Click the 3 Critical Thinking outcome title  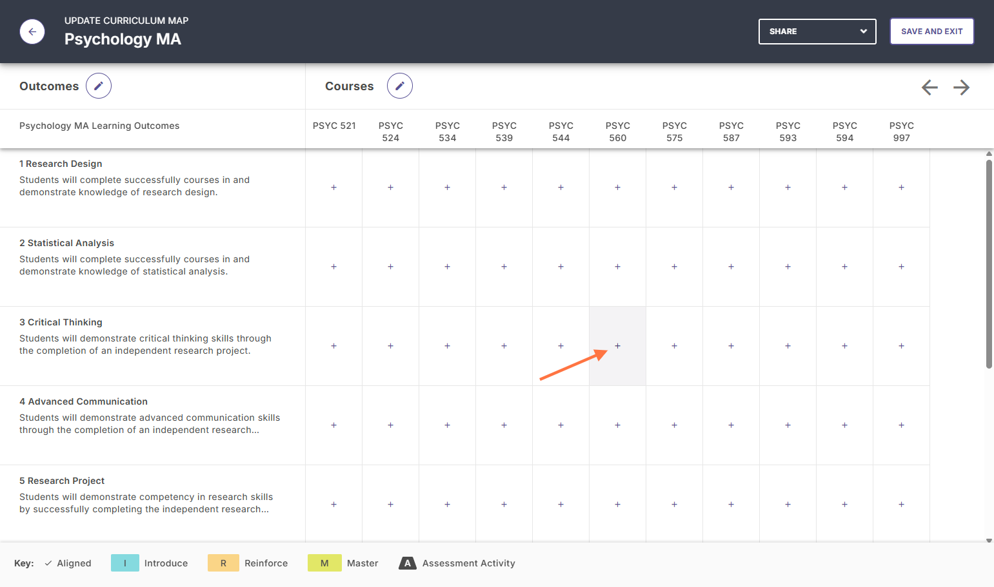61,322
